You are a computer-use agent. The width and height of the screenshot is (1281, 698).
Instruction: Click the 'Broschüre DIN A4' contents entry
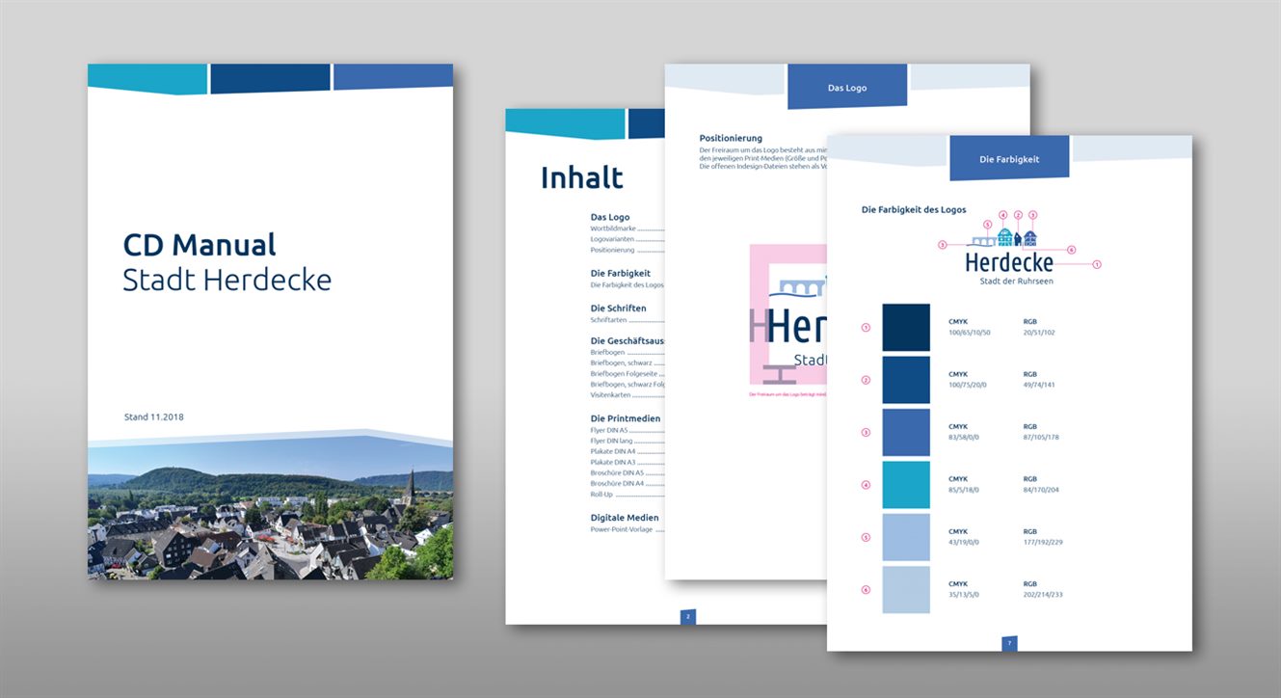(x=617, y=483)
